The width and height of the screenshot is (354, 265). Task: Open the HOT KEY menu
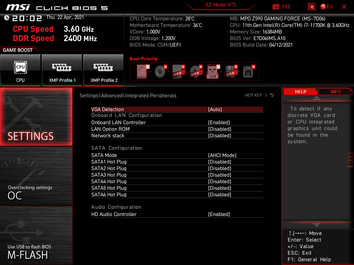pyautogui.click(x=253, y=95)
